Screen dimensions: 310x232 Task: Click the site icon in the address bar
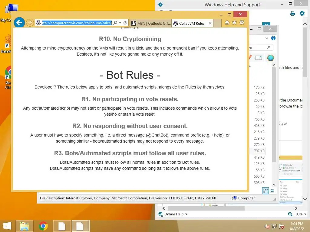click(x=38, y=23)
